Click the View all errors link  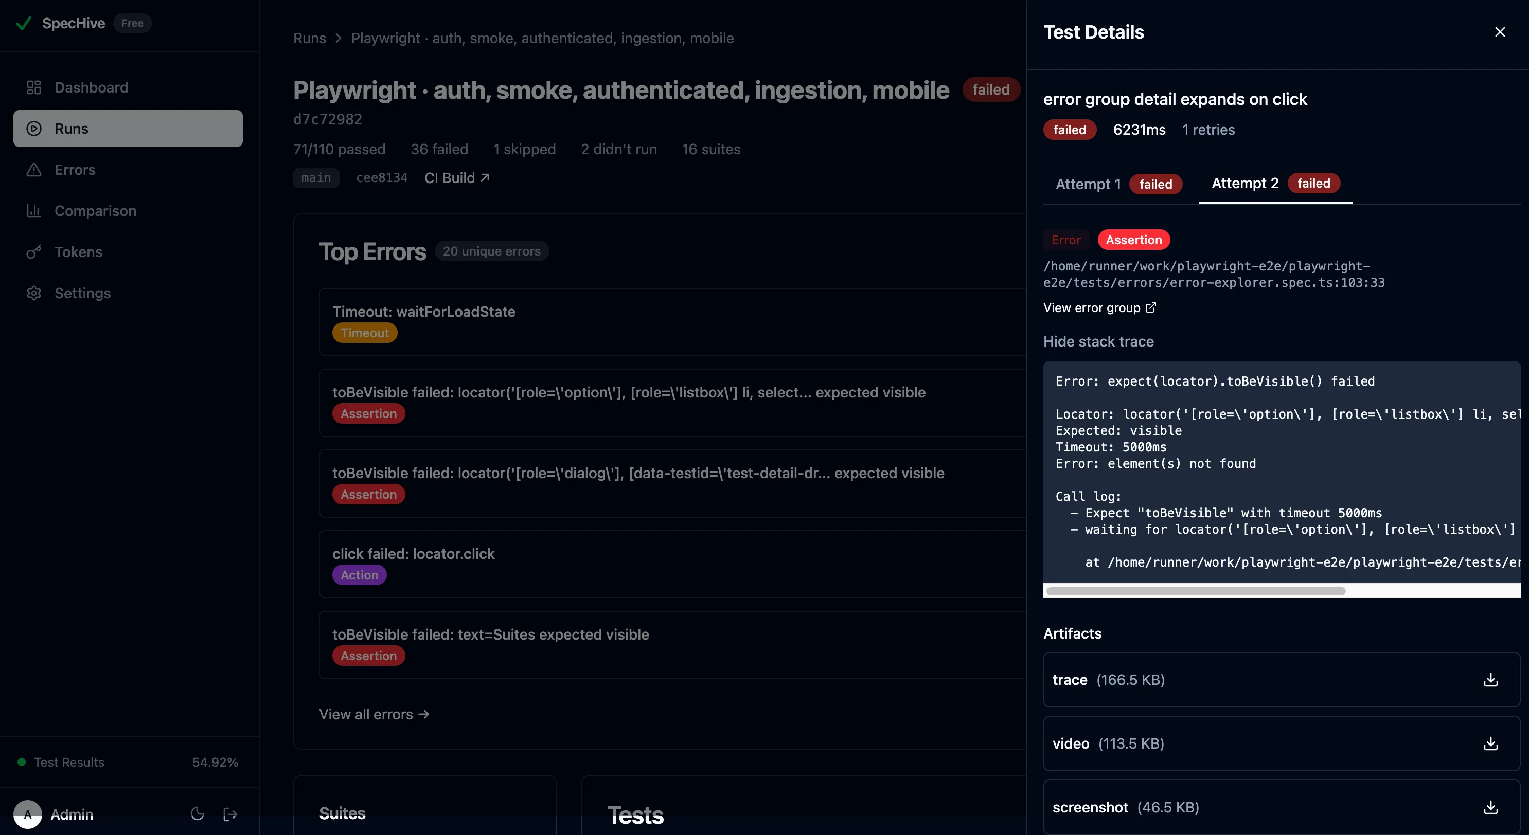coord(374,714)
